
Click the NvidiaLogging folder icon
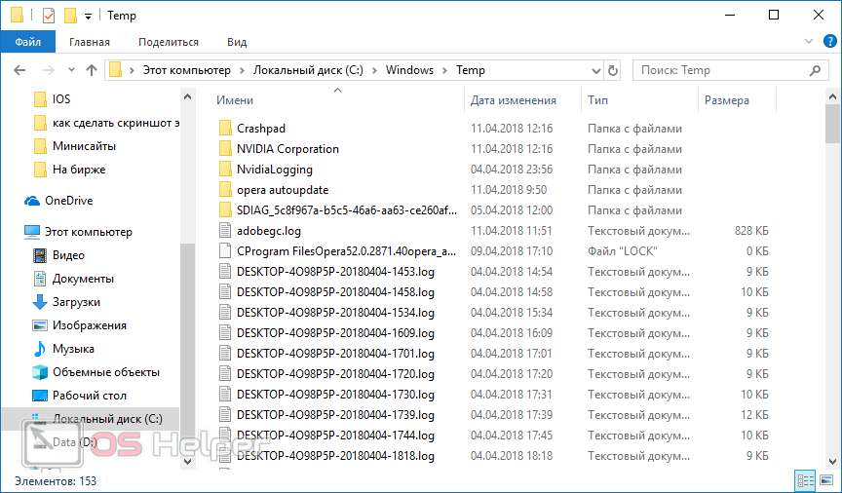click(225, 170)
